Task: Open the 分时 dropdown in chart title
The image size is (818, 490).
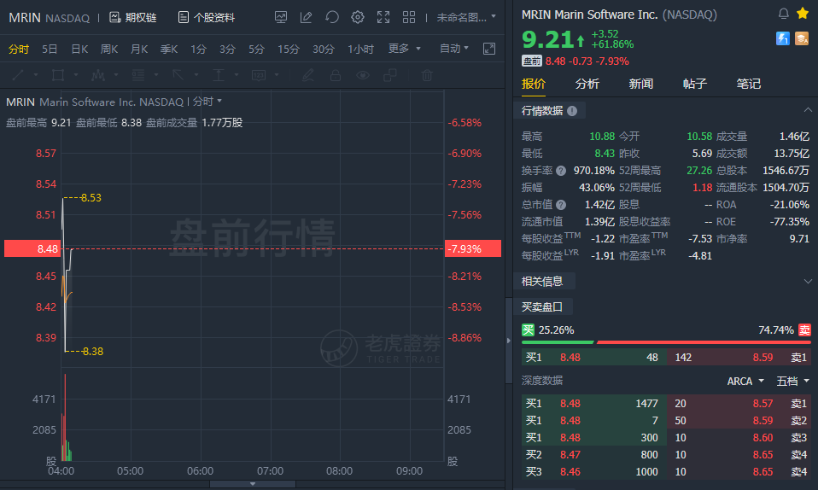Action: point(207,102)
